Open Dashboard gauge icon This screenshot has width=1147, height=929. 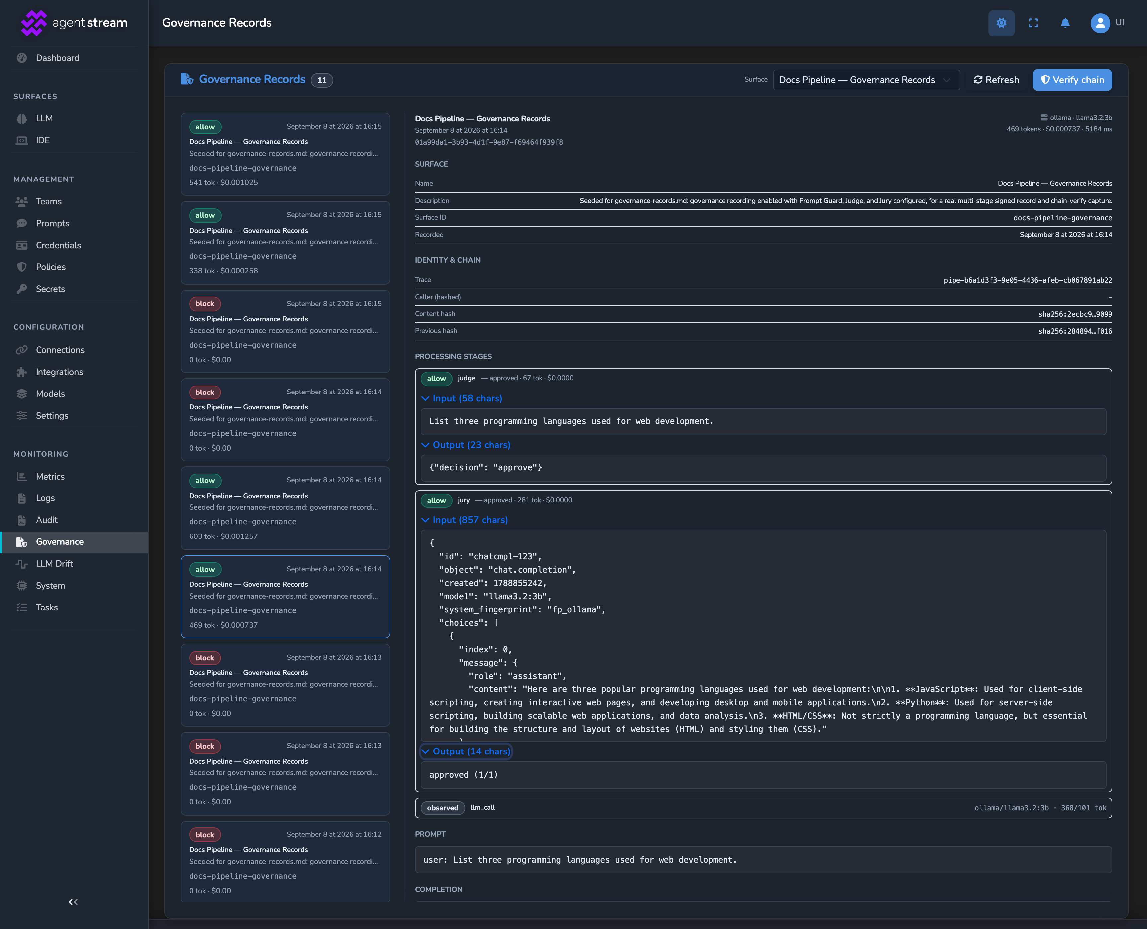[22, 58]
